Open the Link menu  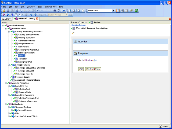point(23,7)
